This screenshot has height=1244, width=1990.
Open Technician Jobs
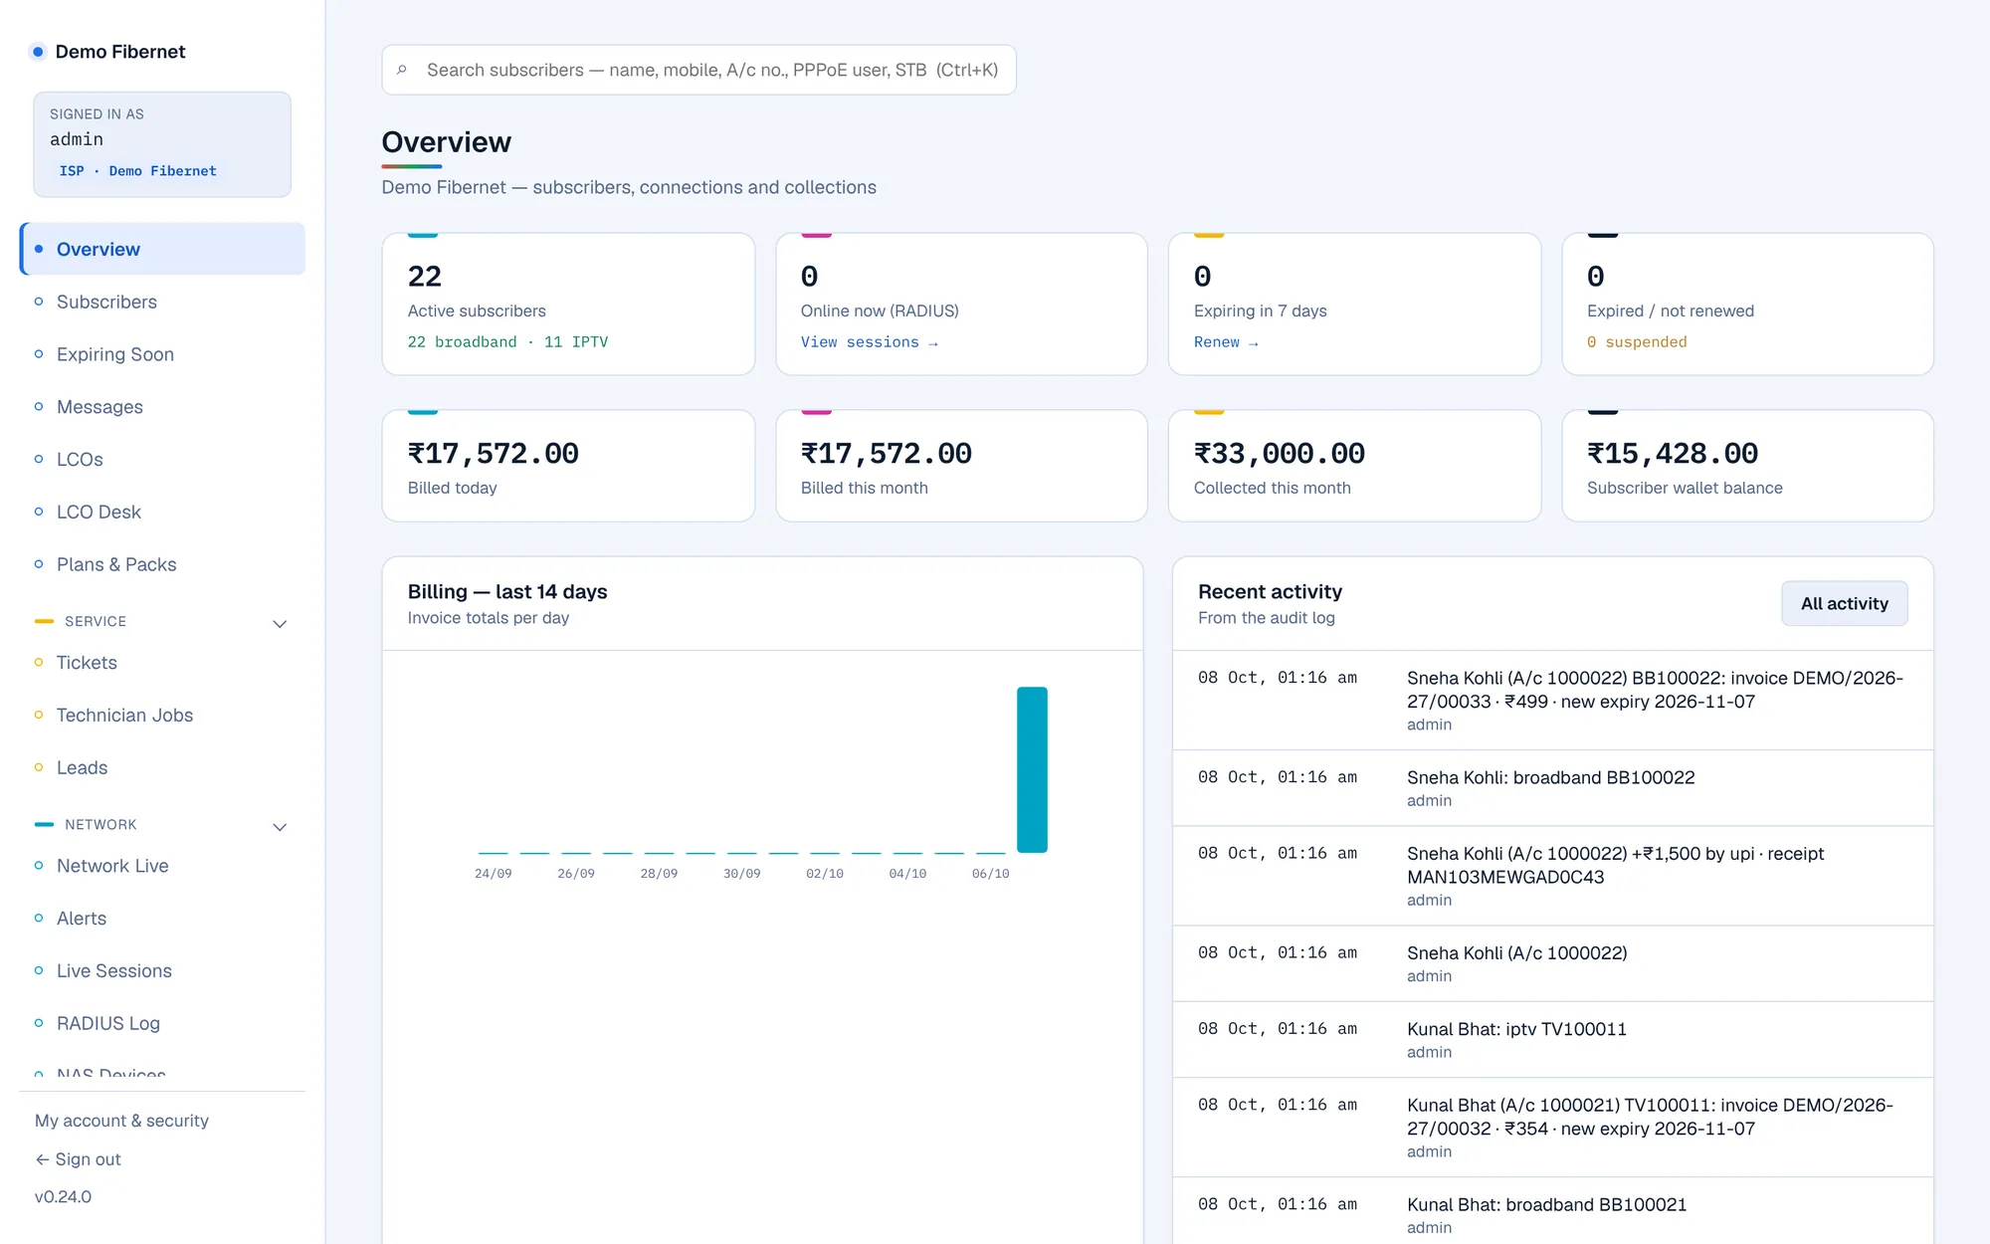click(162, 716)
